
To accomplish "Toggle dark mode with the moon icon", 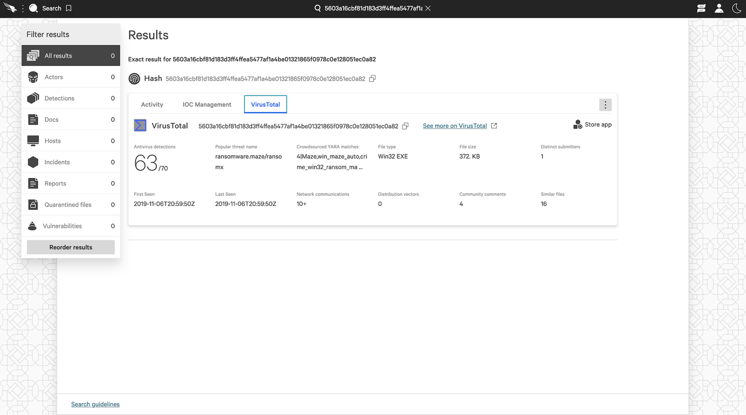I will 737,8.
